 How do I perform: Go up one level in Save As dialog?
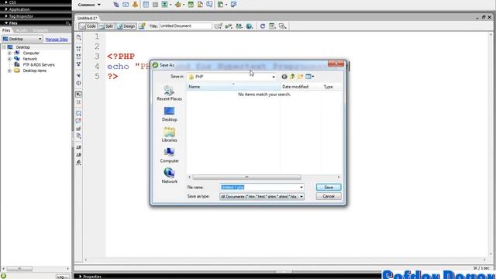[292, 77]
